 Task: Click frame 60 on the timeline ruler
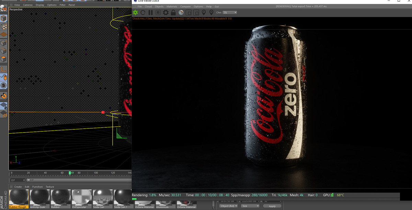[63, 173]
